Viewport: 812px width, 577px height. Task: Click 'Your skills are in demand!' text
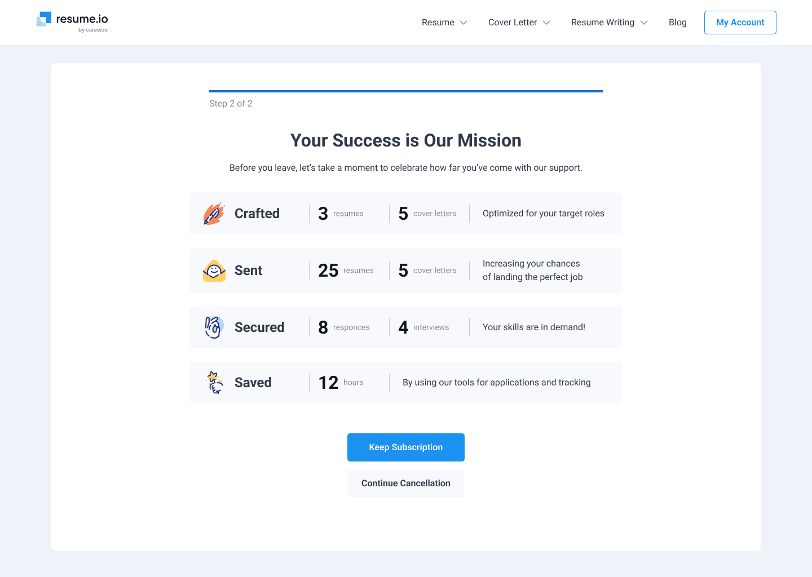click(534, 327)
